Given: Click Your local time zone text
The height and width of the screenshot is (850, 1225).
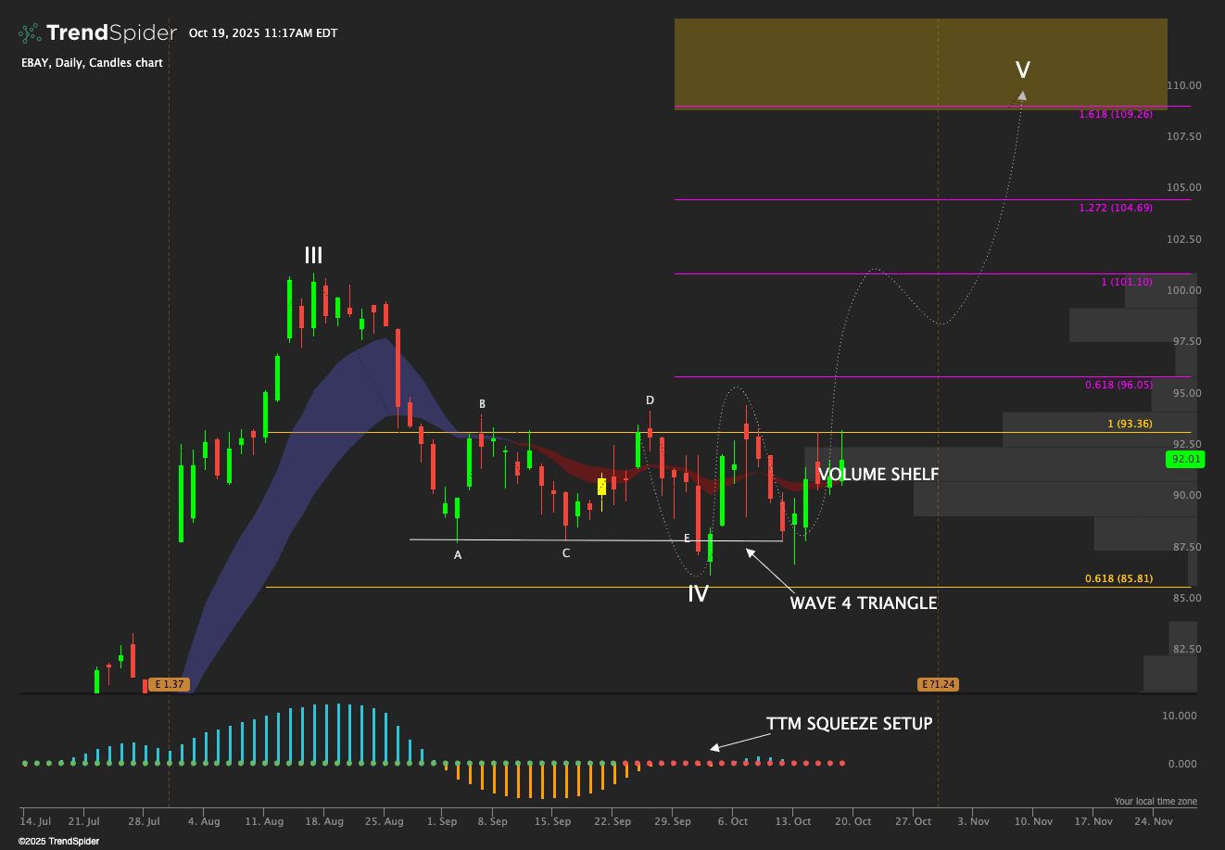Looking at the screenshot, I should [x=1156, y=801].
